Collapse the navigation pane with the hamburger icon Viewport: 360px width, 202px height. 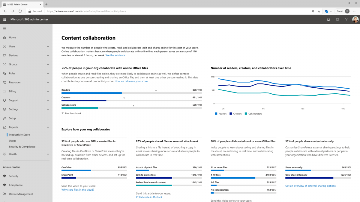(x=4, y=28)
